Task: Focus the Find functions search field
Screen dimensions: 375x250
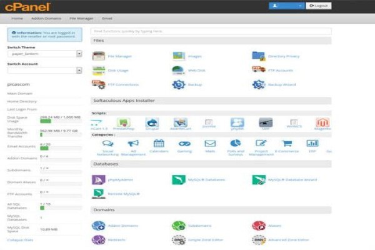Action: click(211, 31)
